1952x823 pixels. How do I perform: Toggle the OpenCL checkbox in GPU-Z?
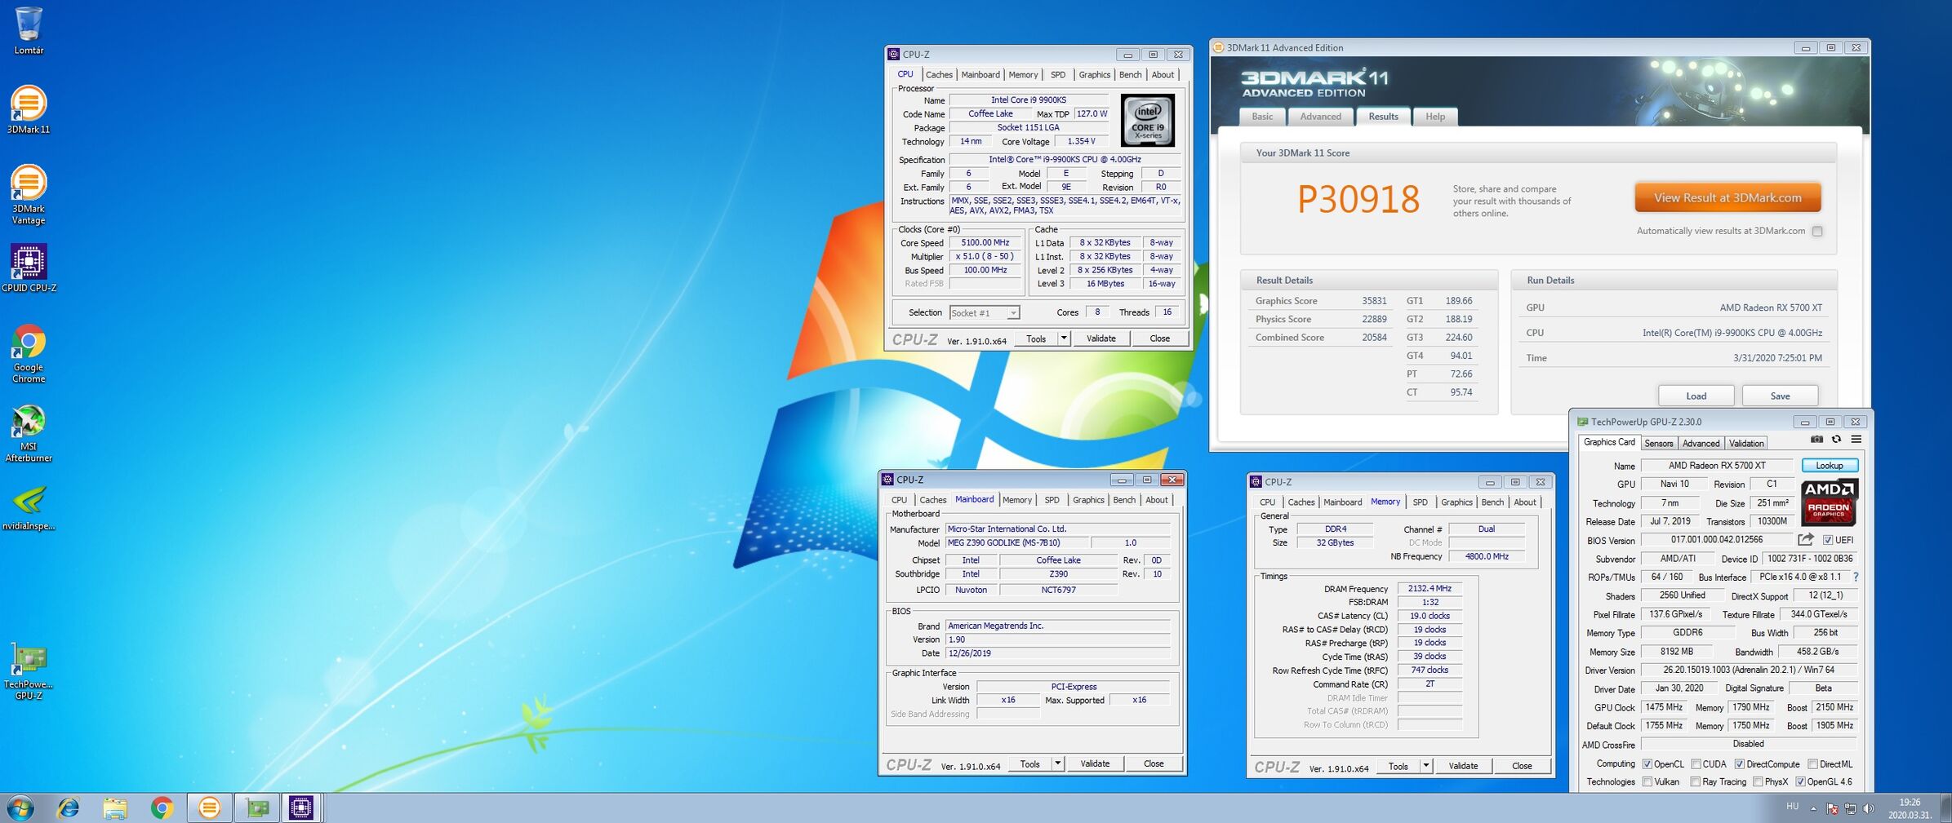click(x=1647, y=764)
